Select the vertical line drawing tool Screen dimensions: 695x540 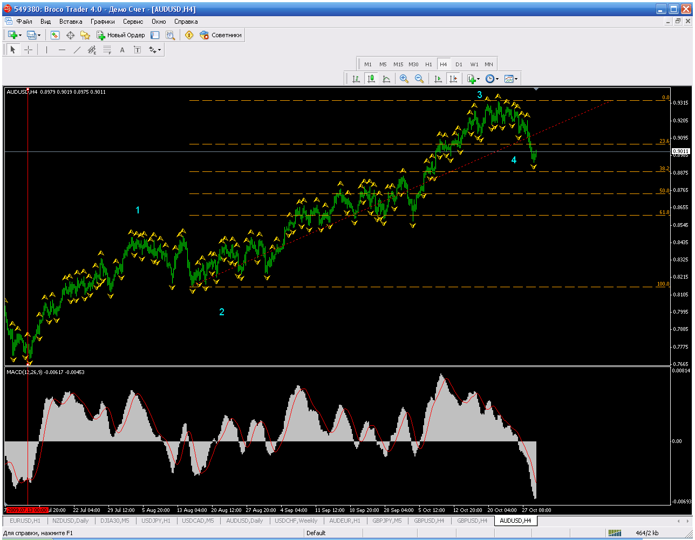(47, 50)
